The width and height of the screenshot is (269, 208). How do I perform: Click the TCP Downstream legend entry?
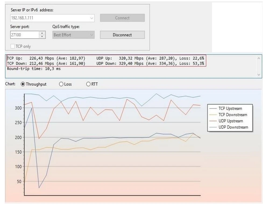pos(233,115)
